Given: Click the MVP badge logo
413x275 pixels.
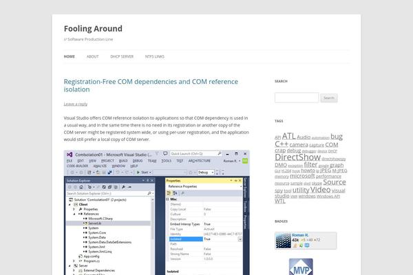Looking at the screenshot, I should pyautogui.click(x=301, y=267).
